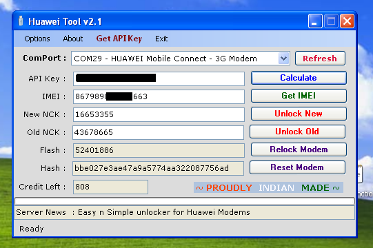The height and width of the screenshot is (248, 373).
Task: Click the Get IMEI button
Action: (299, 96)
